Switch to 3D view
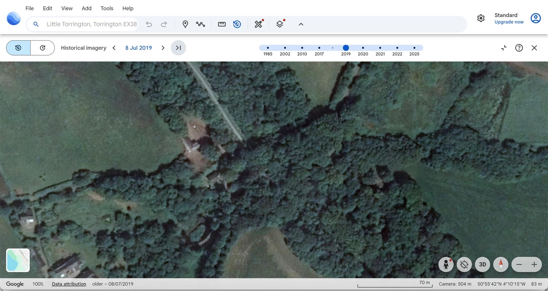This screenshot has height=291, width=548. point(482,265)
